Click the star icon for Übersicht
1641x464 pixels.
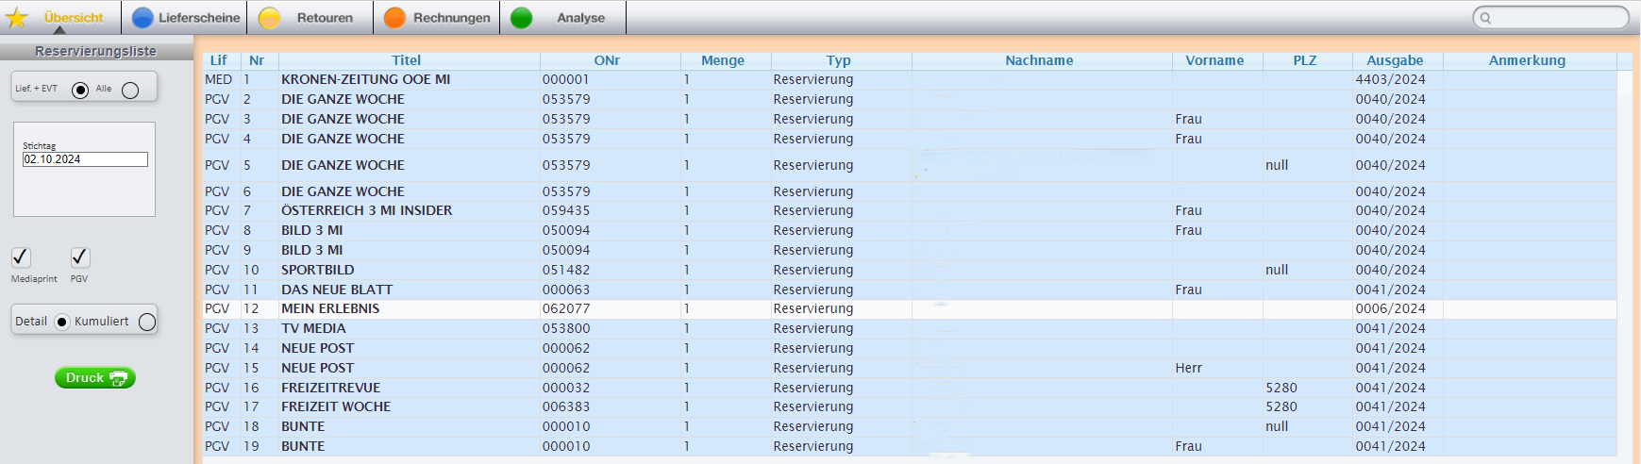tap(17, 18)
